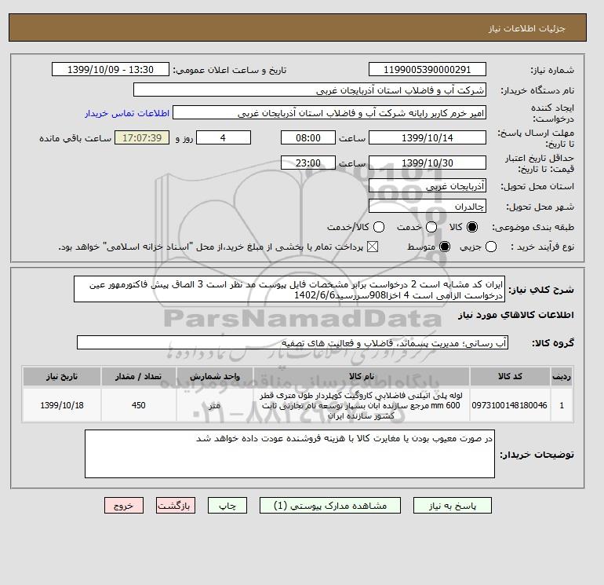Click goods code 0973100148180046 cell

(x=510, y=405)
